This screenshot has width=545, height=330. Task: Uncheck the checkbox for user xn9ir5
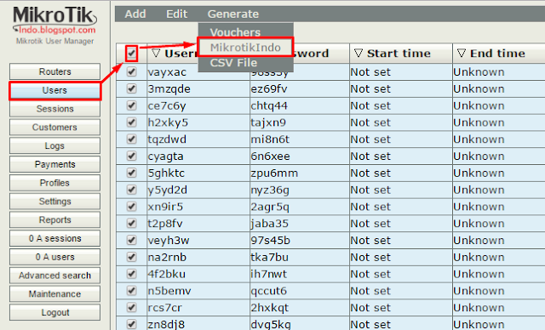(131, 207)
